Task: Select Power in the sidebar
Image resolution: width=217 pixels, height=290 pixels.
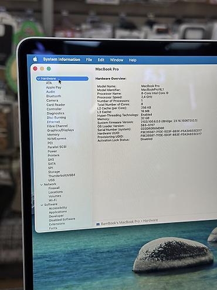Action: pos(52,151)
